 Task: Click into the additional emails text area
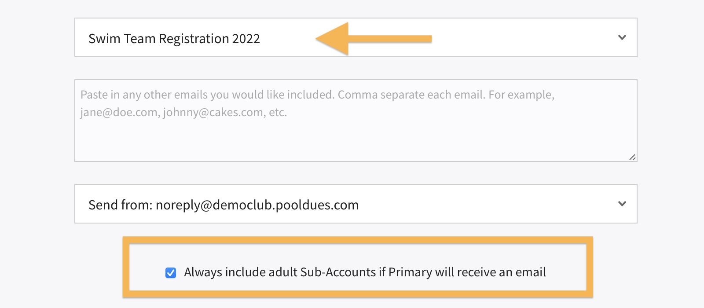pos(356,132)
